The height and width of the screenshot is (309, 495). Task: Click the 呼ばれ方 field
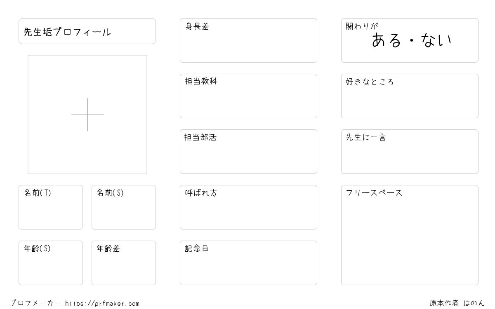tap(248, 207)
